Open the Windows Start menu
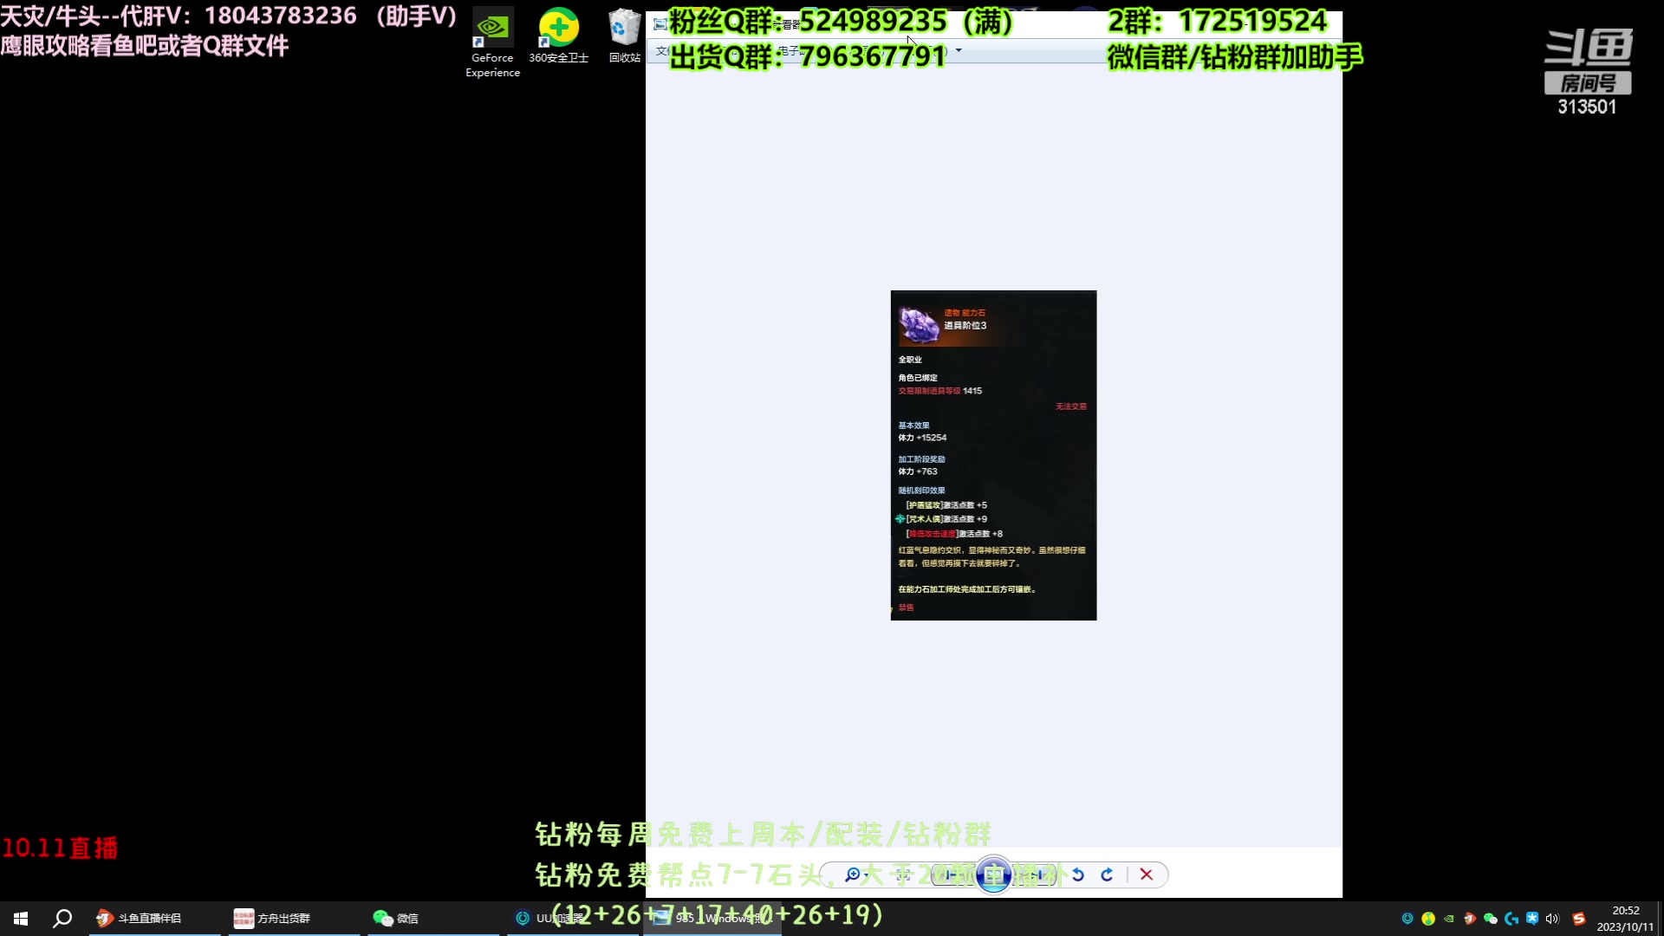 pyautogui.click(x=21, y=918)
